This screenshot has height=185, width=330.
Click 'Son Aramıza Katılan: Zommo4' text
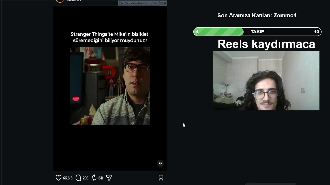pos(257,15)
